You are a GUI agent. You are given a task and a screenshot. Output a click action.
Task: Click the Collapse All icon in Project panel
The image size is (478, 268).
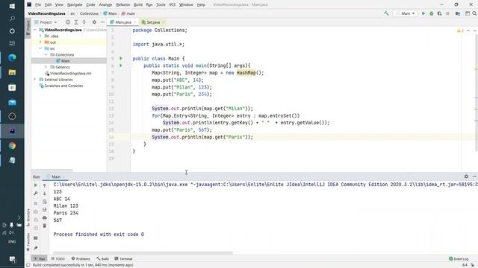(x=84, y=22)
